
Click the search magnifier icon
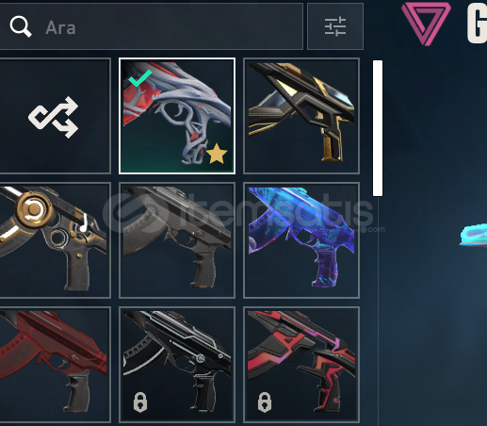click(x=21, y=26)
